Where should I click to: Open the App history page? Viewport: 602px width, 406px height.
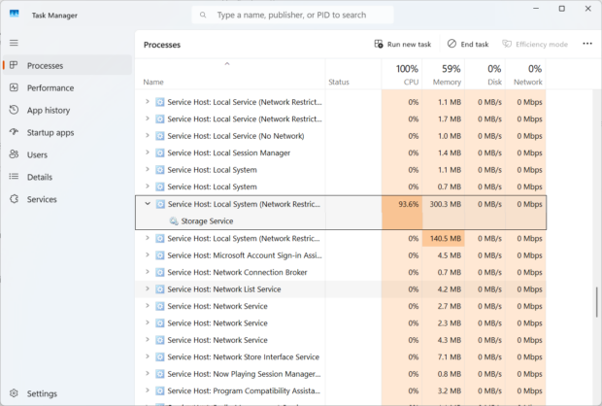pos(67,110)
